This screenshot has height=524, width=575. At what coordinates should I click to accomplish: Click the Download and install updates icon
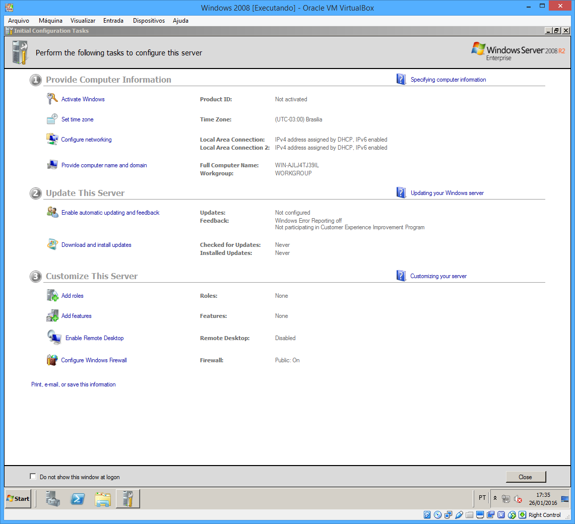click(x=52, y=244)
